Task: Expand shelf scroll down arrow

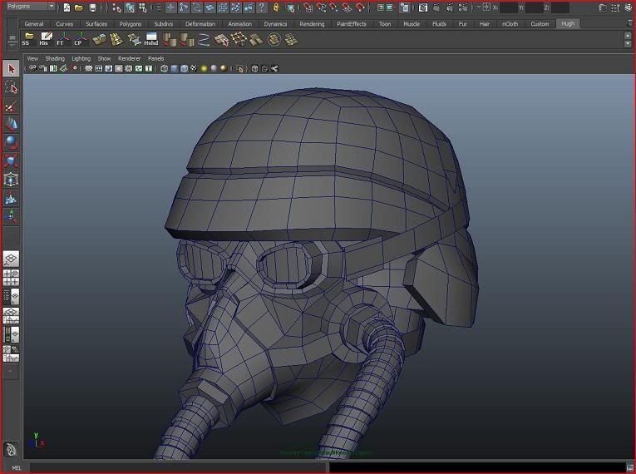Action: (x=628, y=43)
